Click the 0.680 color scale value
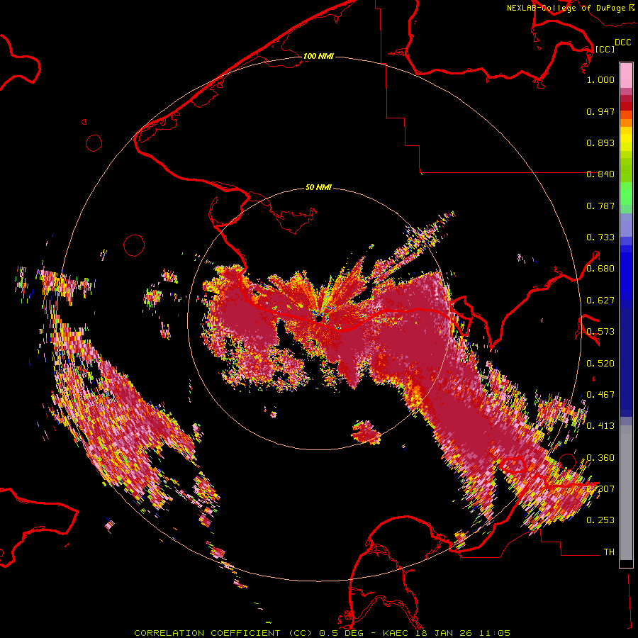 [x=600, y=269]
